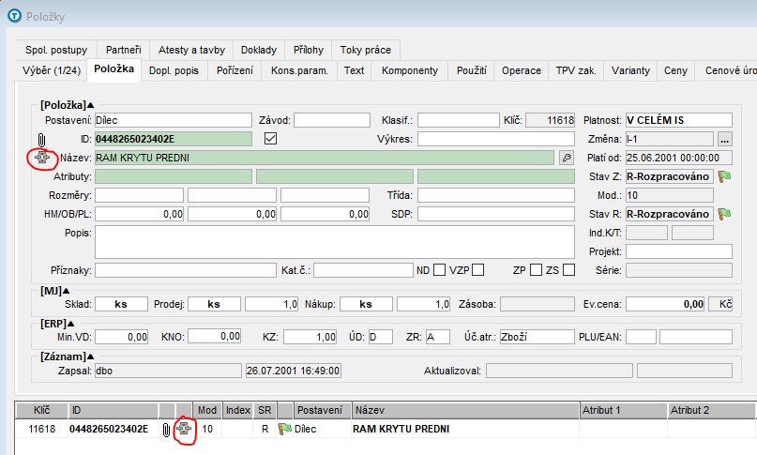Click the key lookup icon after Název field
This screenshot has height=455, width=757.
tap(567, 158)
